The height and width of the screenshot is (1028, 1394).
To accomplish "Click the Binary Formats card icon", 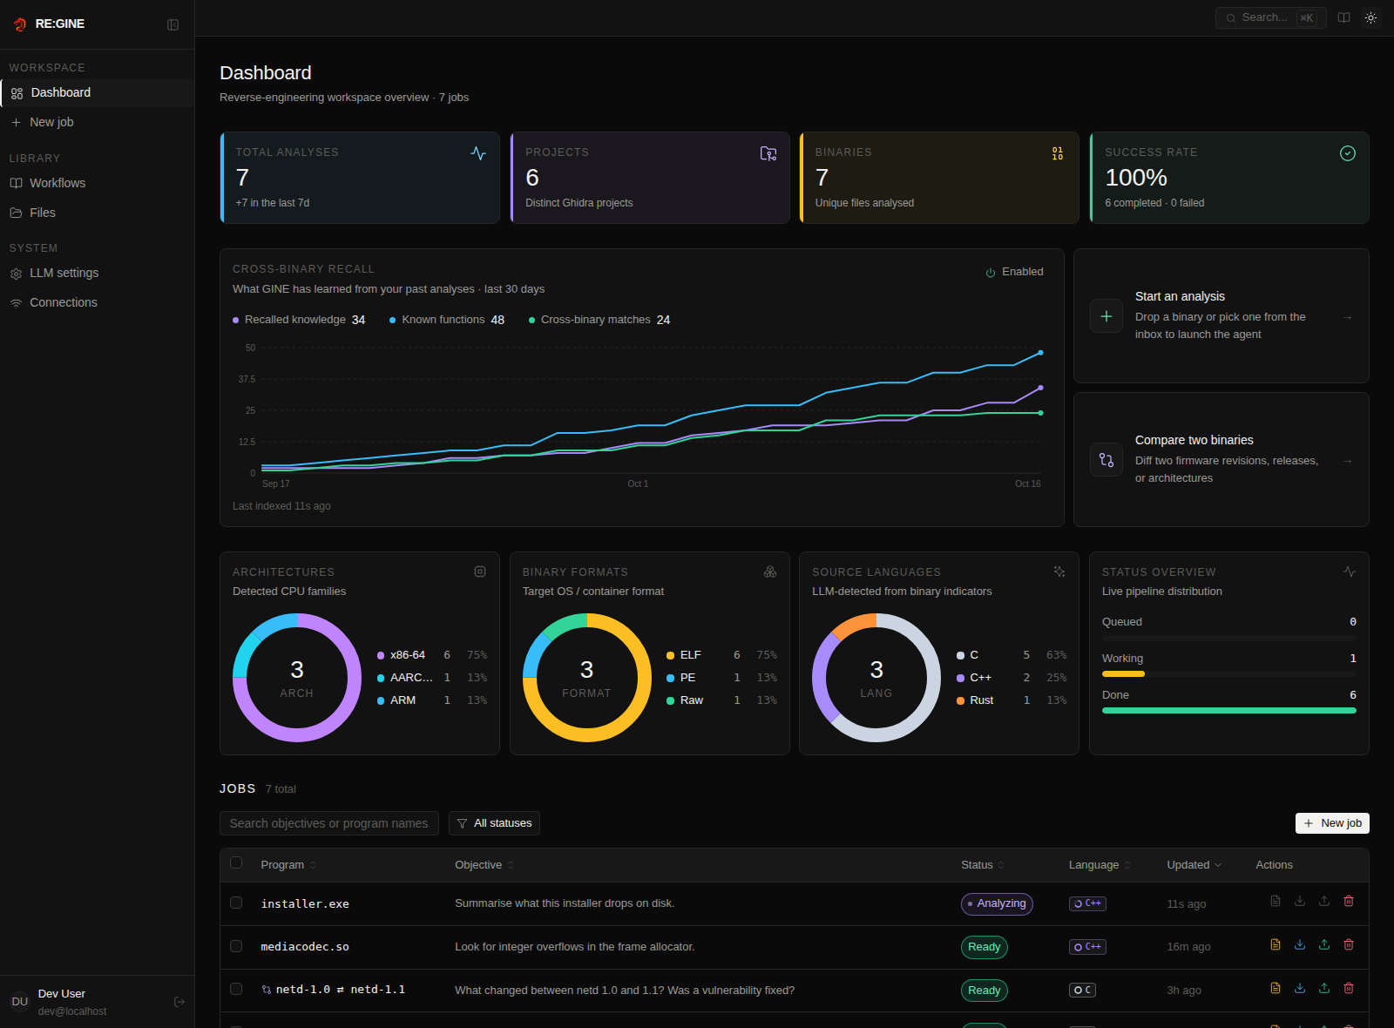I will pos(770,571).
